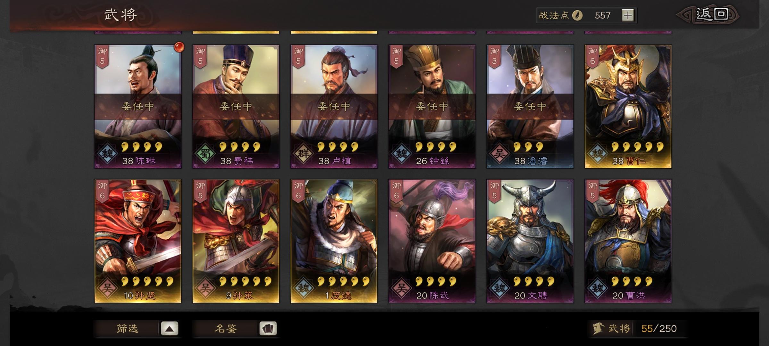Click the 武将 count icon at bottom

(598, 328)
